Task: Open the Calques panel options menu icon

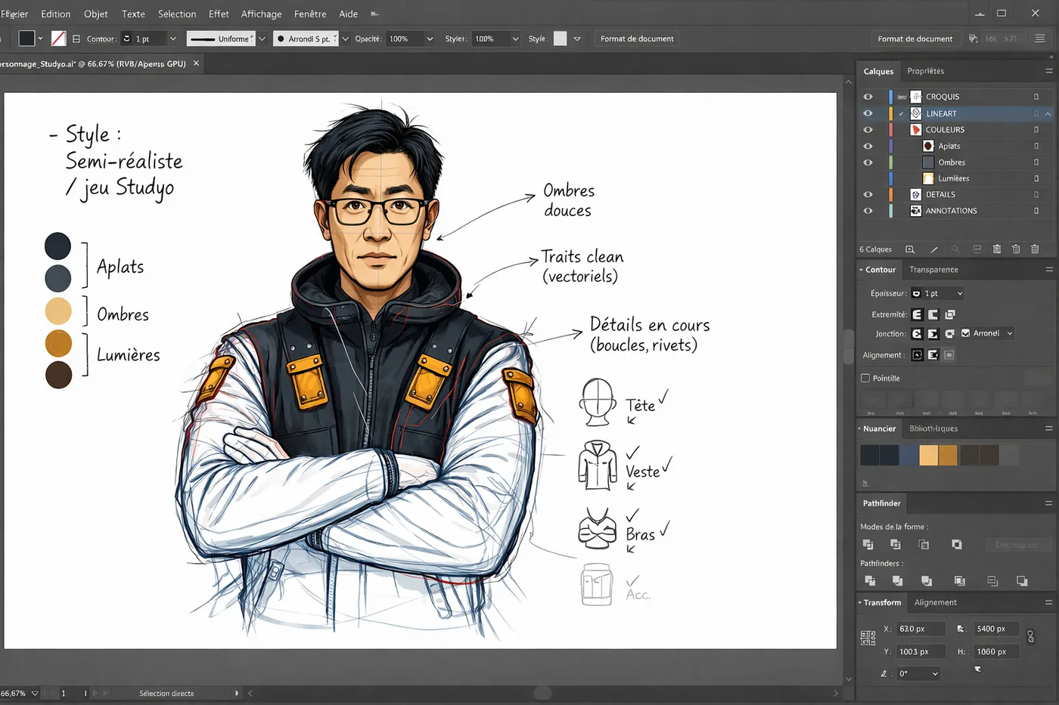Action: (x=1049, y=71)
